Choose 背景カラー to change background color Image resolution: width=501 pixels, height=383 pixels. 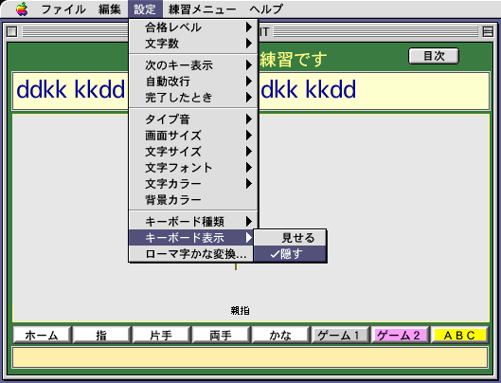pos(193,200)
